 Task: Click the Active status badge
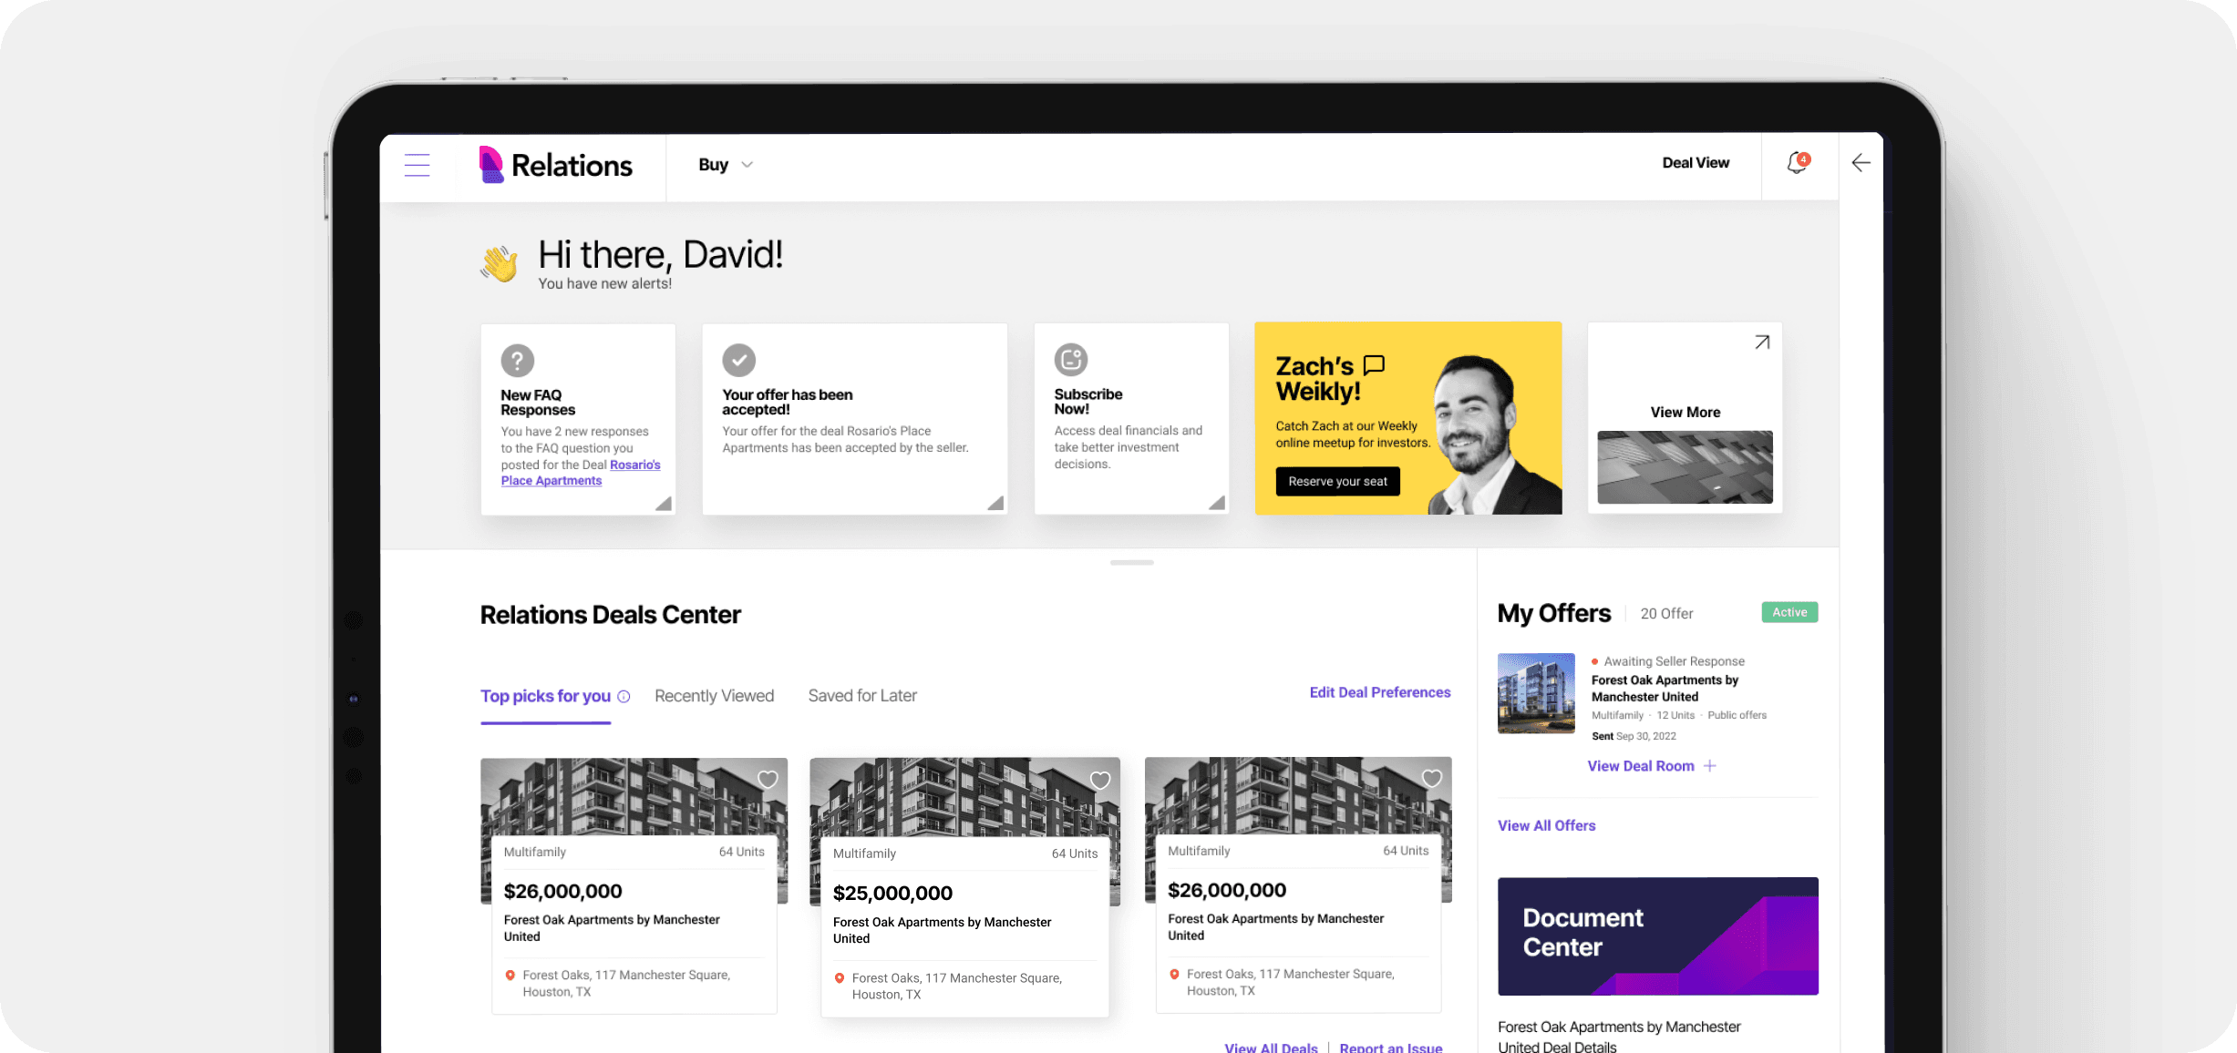pos(1789,613)
